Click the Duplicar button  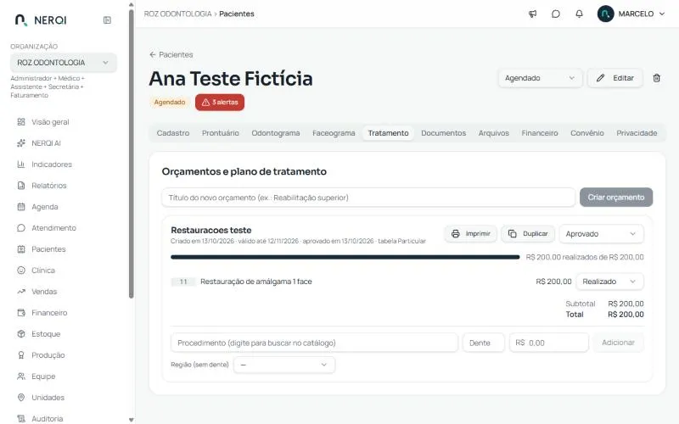pyautogui.click(x=528, y=234)
